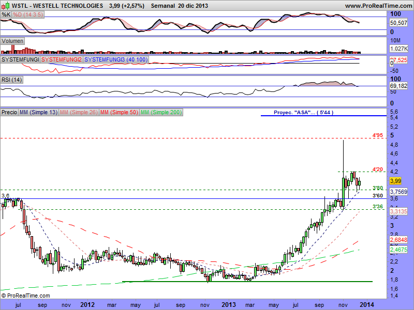Viewport: 414px width, 310px height.
Task: Click the green 3'36 support label
Action: pos(378,206)
